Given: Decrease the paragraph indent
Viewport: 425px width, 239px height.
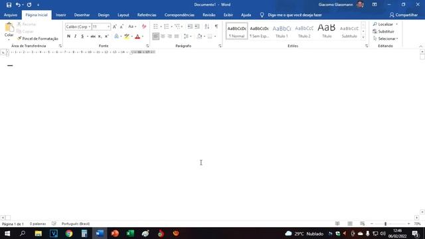Looking at the screenshot, I should [x=190, y=27].
